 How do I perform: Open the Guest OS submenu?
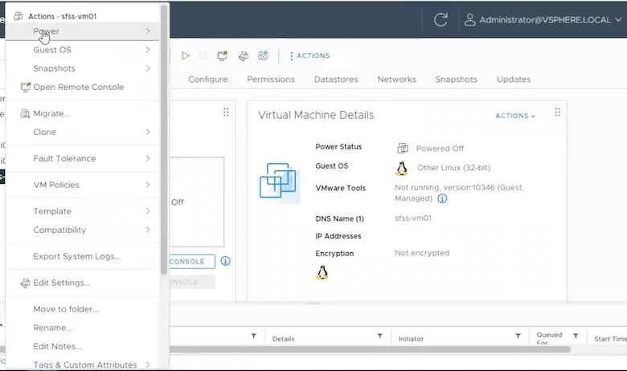click(x=83, y=50)
